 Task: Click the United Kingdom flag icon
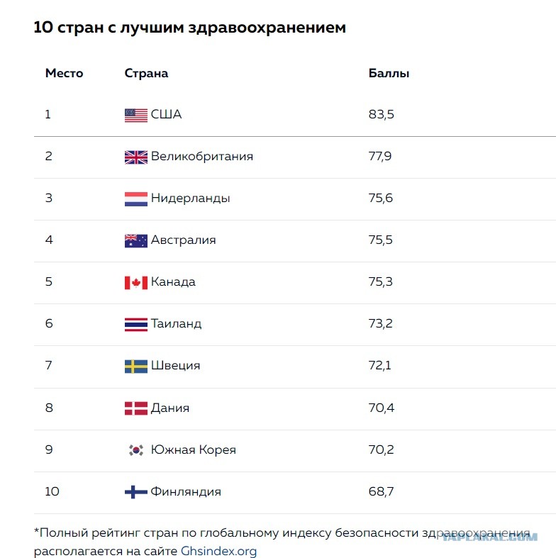(x=136, y=157)
